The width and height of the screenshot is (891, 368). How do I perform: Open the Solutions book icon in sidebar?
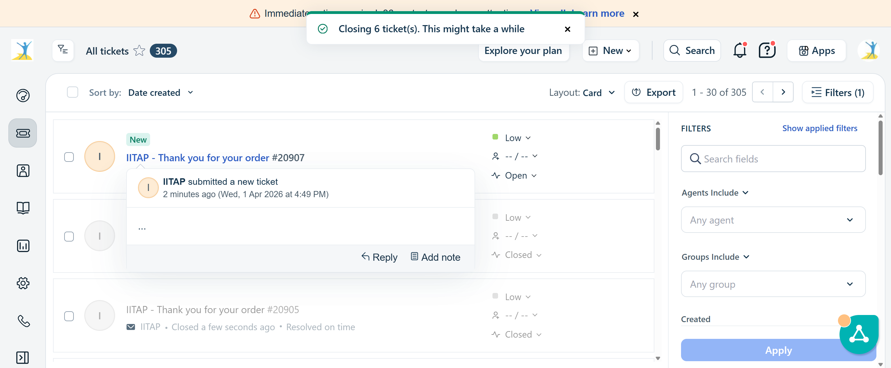click(23, 208)
